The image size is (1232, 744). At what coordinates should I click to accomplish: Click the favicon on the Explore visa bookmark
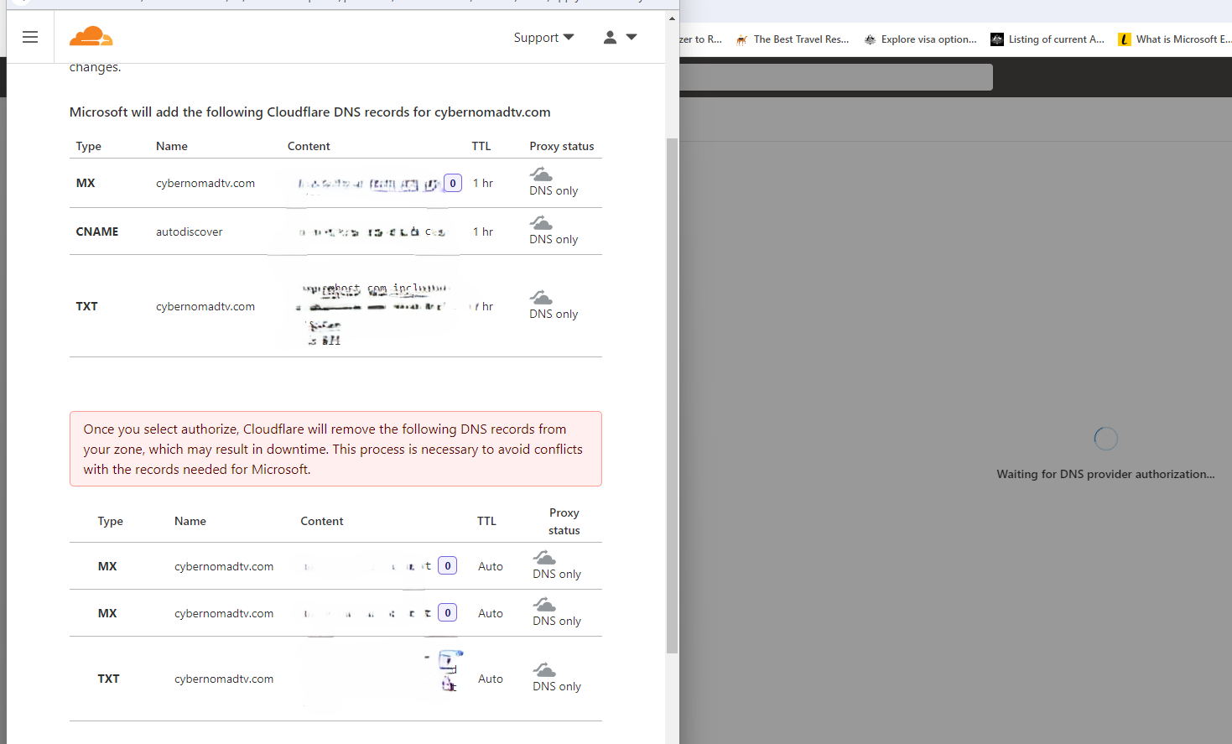coord(869,39)
